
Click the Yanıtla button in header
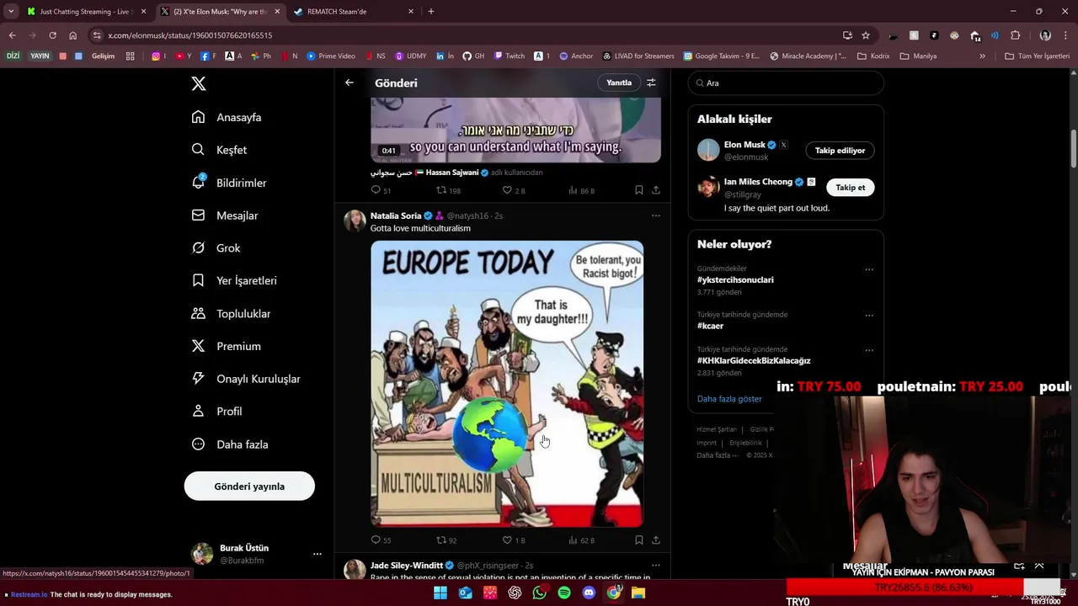tap(619, 82)
